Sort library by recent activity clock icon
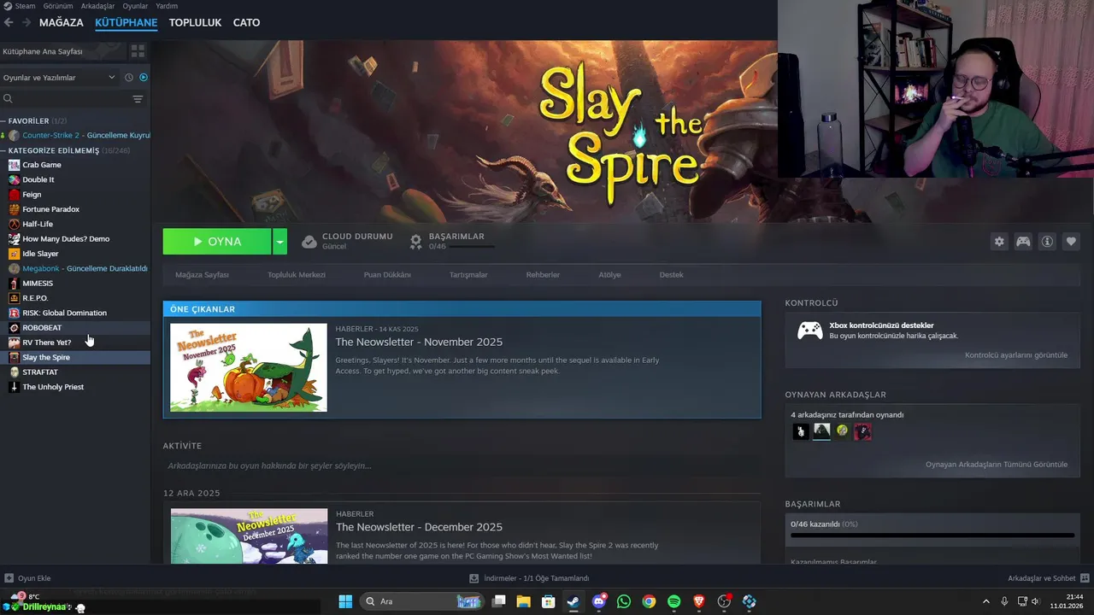Image resolution: width=1094 pixels, height=615 pixels. coord(129,78)
